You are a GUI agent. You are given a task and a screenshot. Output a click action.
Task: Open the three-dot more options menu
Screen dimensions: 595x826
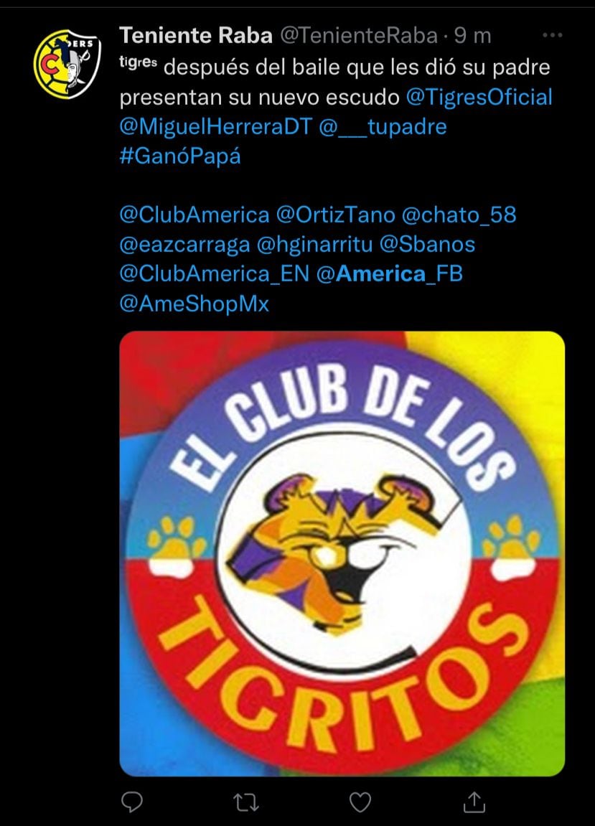(553, 35)
